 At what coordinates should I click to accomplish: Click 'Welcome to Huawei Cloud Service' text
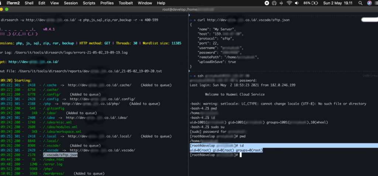235,94
